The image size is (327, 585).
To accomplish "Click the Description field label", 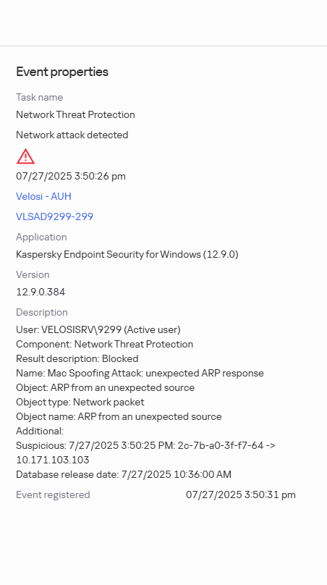I will pyautogui.click(x=42, y=312).
